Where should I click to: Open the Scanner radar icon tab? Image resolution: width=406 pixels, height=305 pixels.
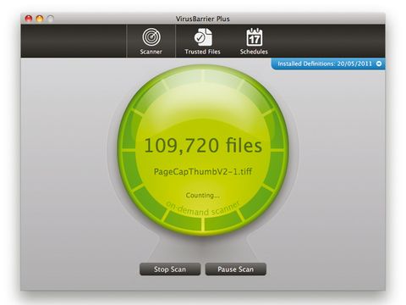tap(151, 41)
